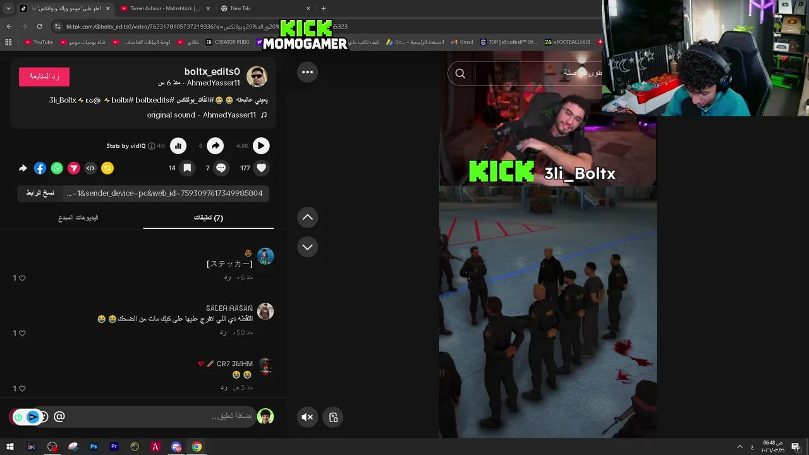Bookmark the video with the icon showing 14
This screenshot has height=455, width=809.
click(187, 168)
